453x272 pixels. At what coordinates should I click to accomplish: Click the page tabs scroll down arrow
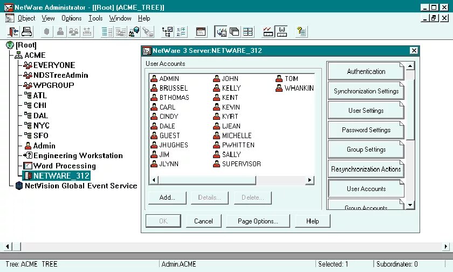pos(410,205)
